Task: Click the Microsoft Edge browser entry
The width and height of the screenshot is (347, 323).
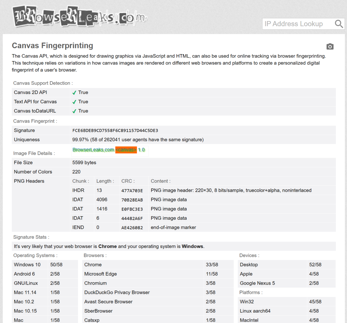Action: point(100,274)
